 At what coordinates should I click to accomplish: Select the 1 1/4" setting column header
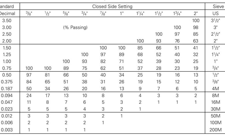[140, 13]
